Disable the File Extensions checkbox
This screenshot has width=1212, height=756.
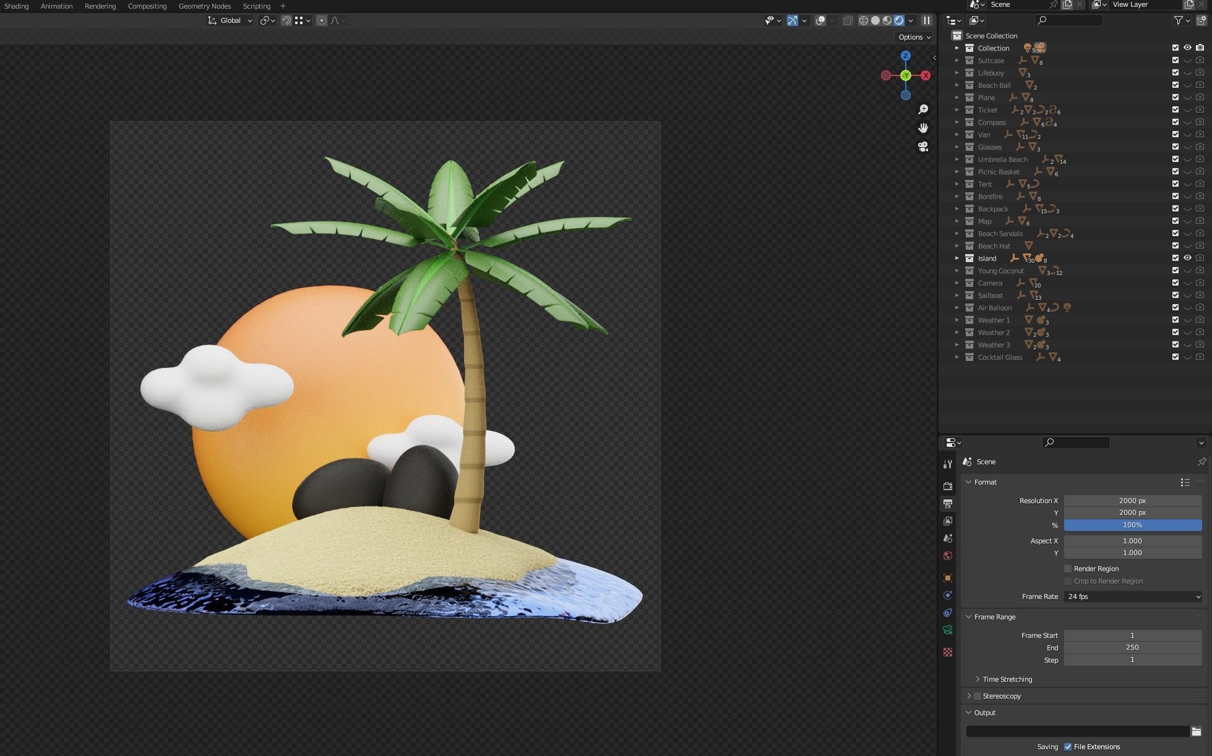1068,747
